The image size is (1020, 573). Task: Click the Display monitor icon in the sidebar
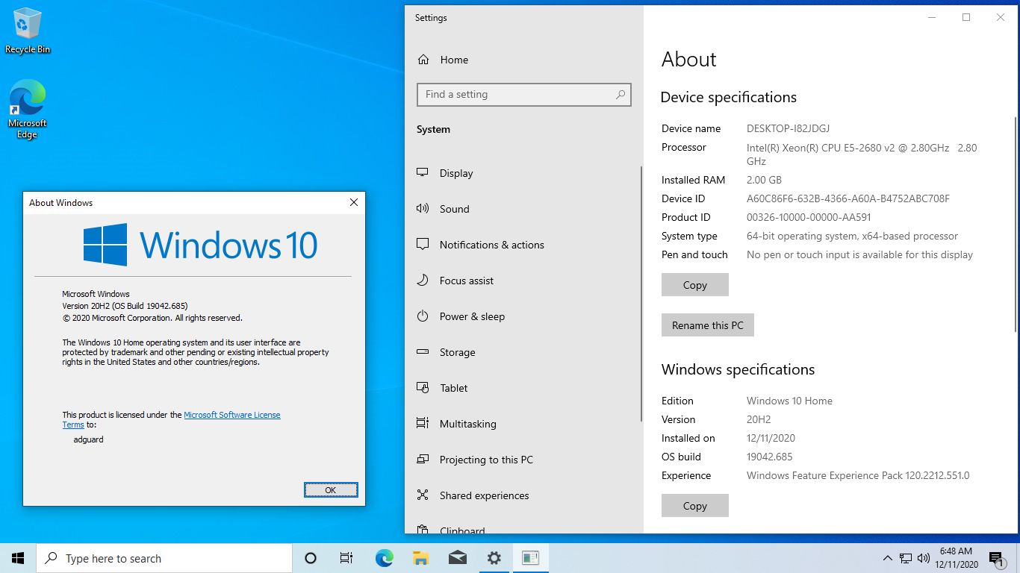click(x=423, y=172)
